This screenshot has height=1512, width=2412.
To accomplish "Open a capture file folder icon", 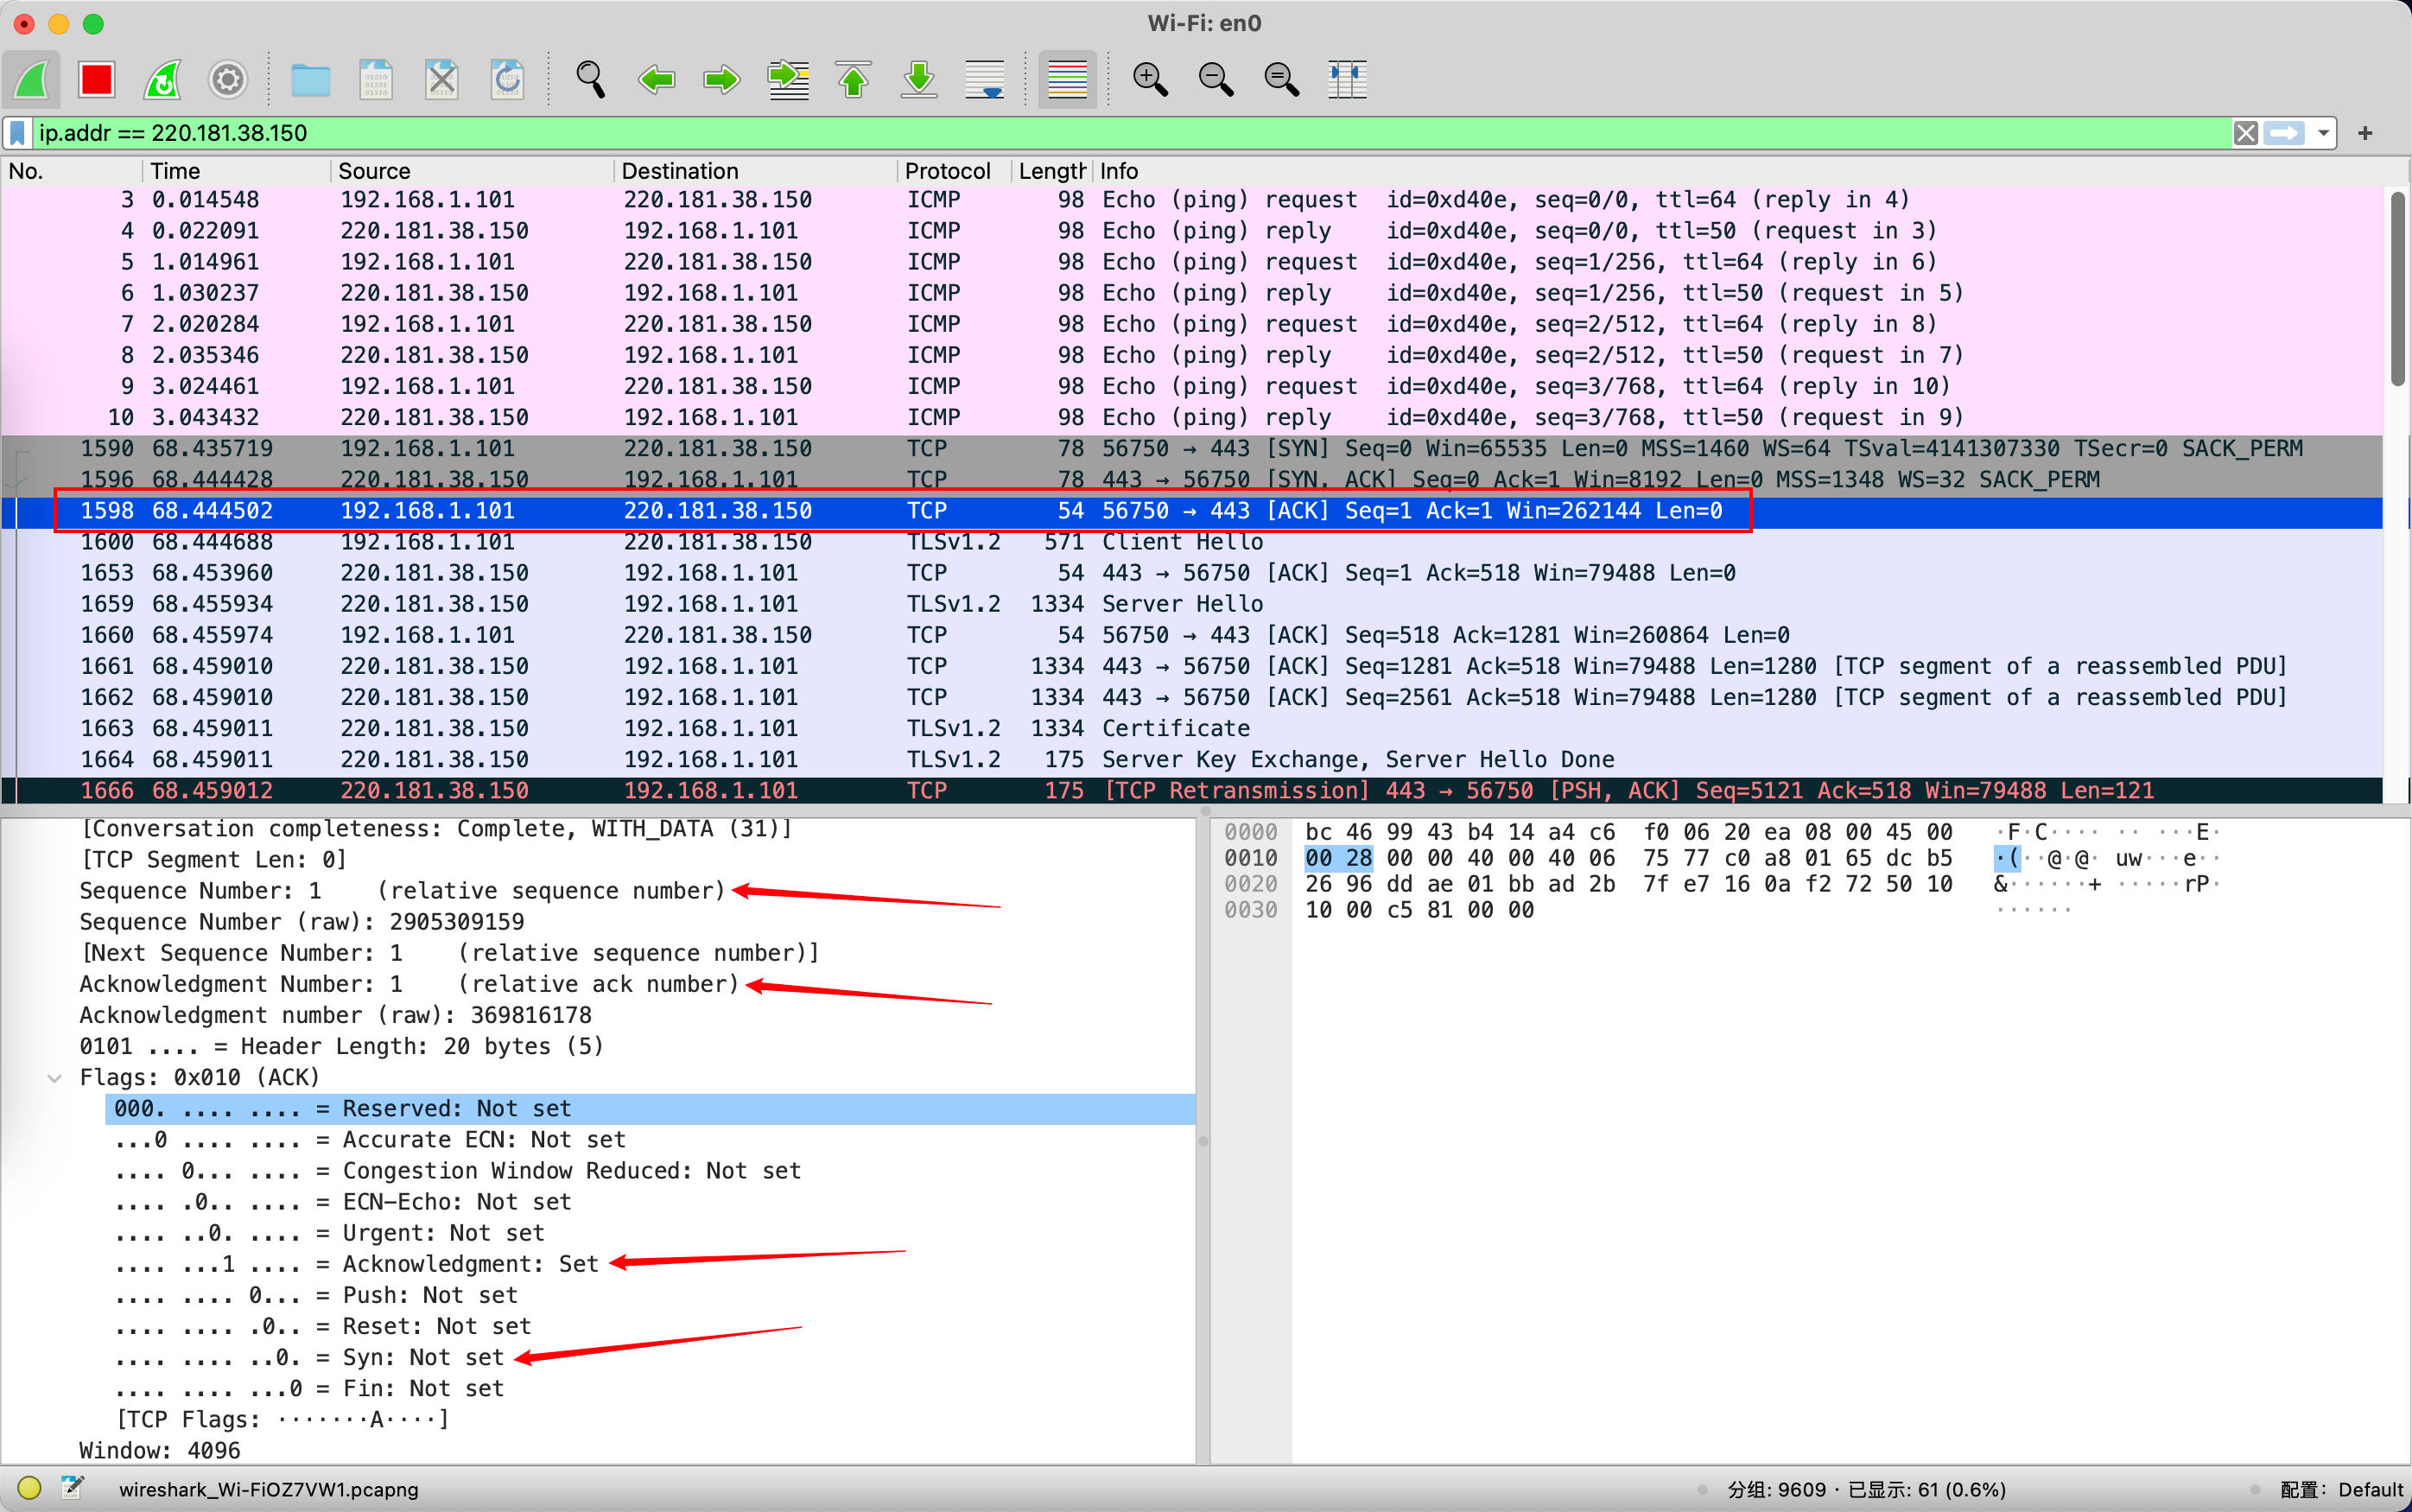I will click(310, 79).
